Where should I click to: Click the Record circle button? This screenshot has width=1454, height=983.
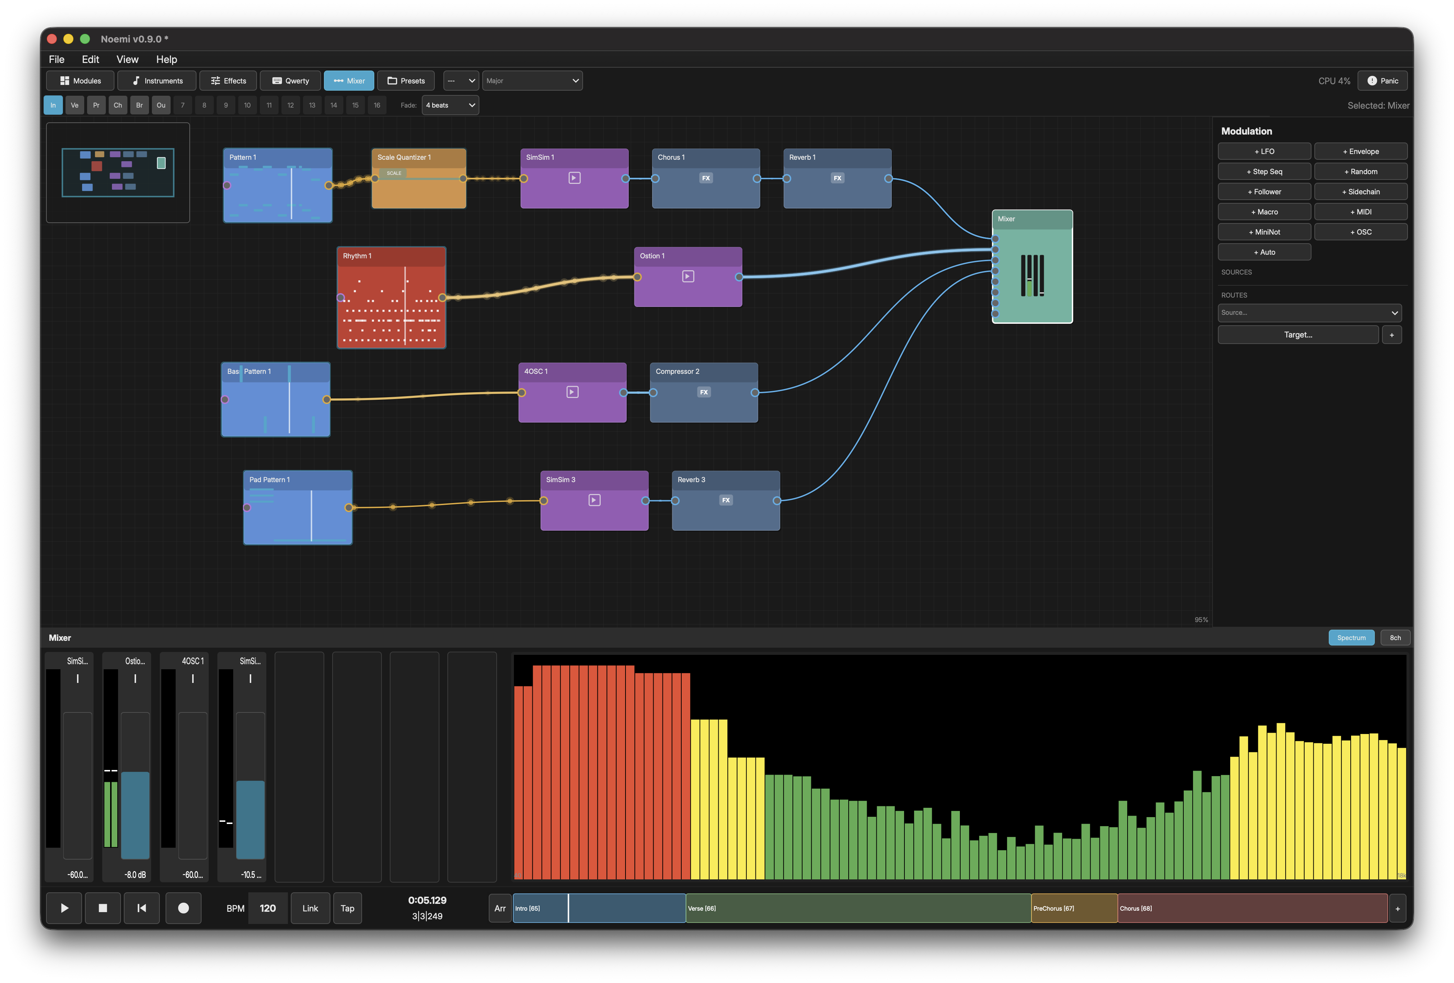click(x=183, y=908)
